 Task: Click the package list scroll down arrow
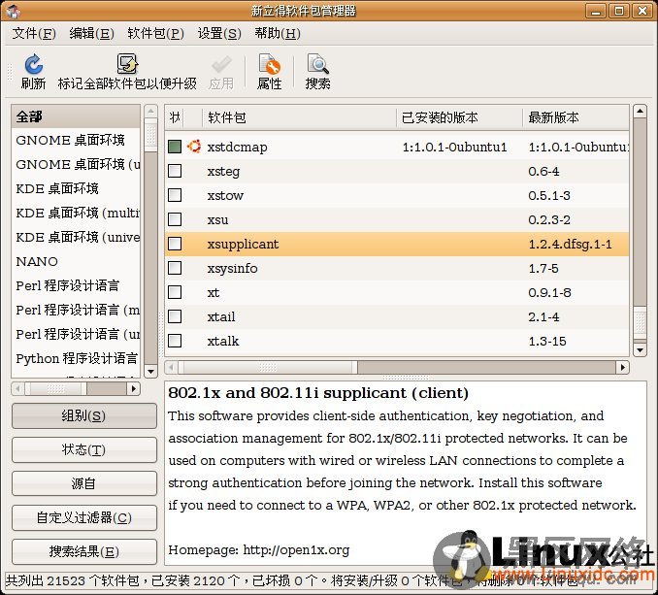(640, 349)
